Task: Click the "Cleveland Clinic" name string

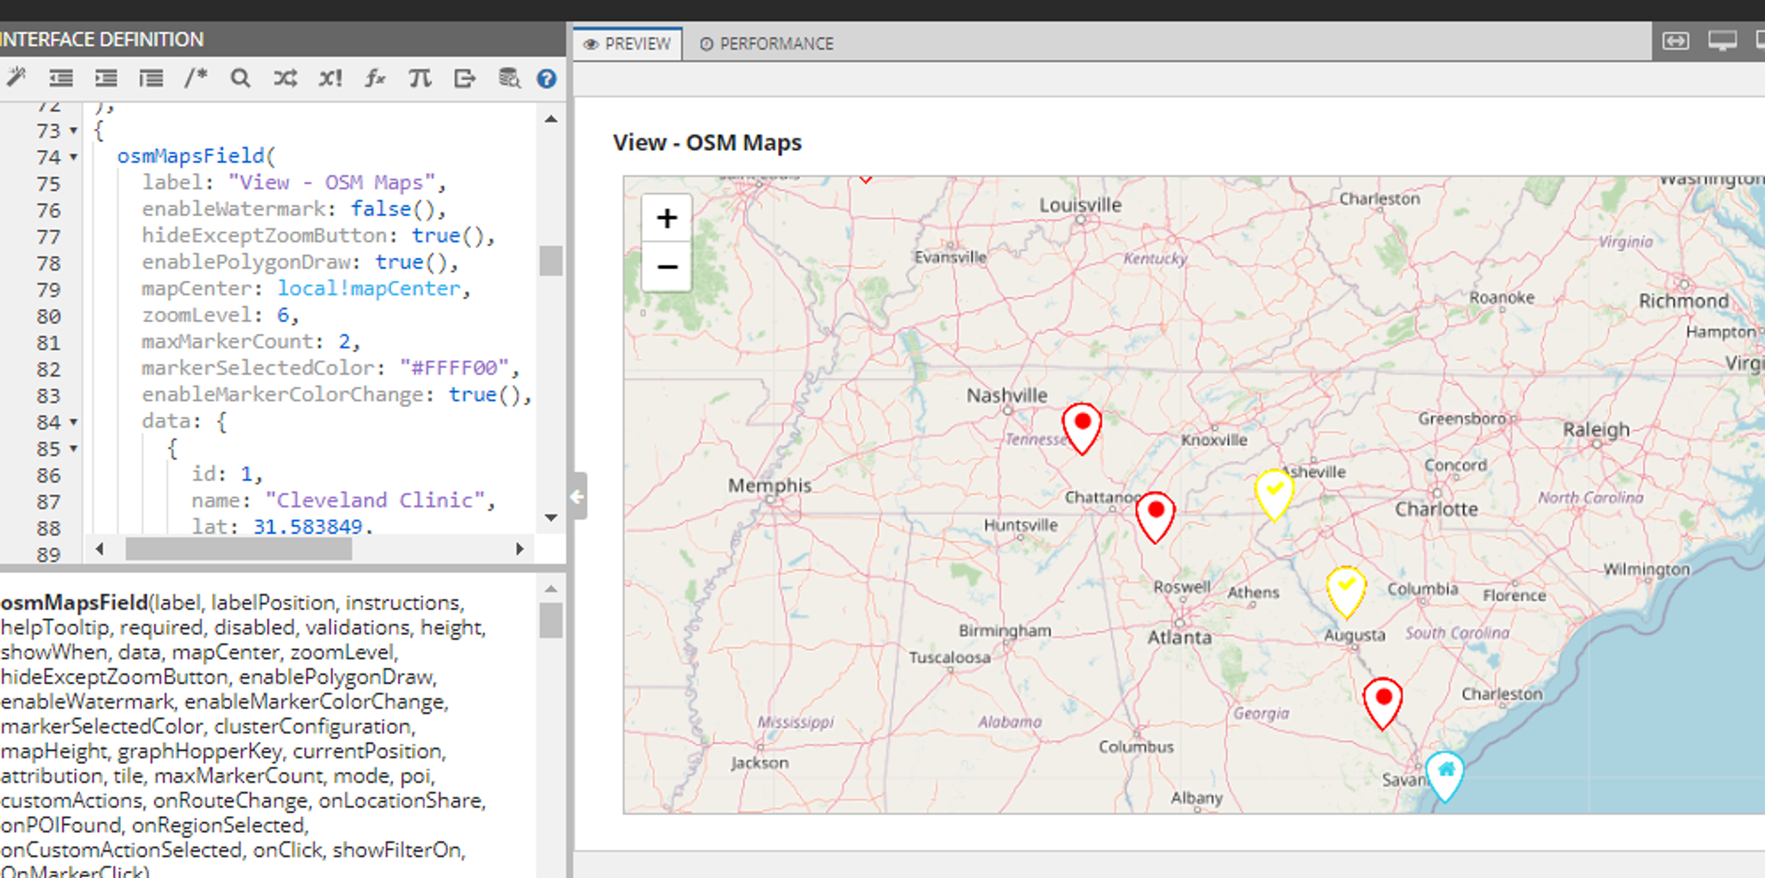Action: 376,501
